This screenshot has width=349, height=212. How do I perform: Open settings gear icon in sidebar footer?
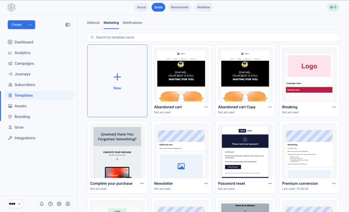pyautogui.click(x=59, y=204)
